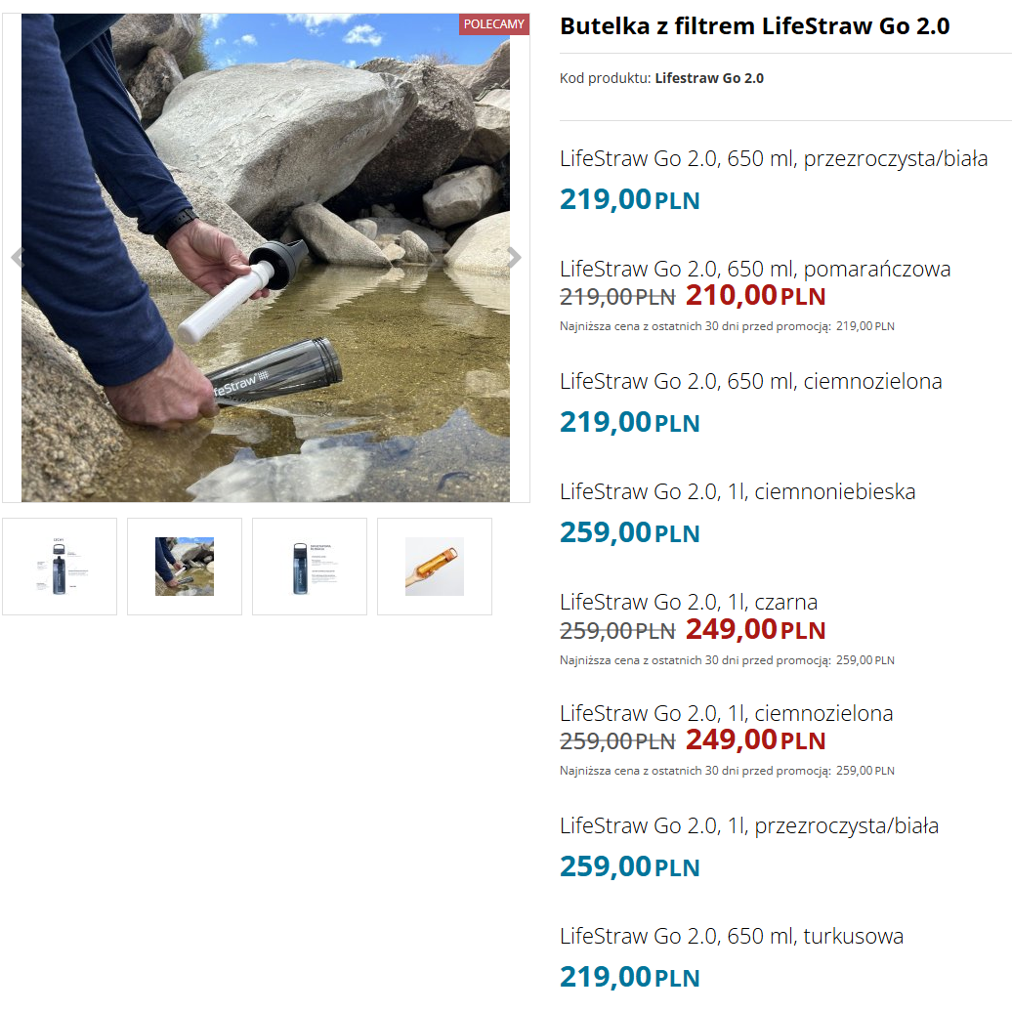Image resolution: width=1012 pixels, height=1012 pixels.
Task: Pick the 1l ciemnoniebieska variant
Action: pos(738,491)
